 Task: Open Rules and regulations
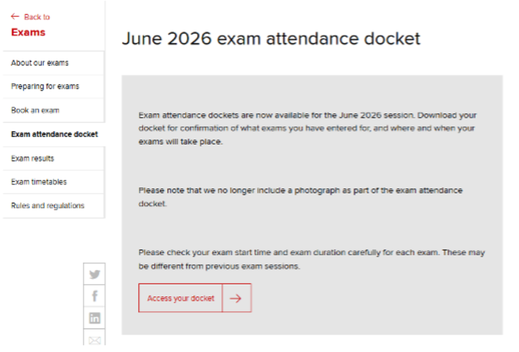pos(53,206)
